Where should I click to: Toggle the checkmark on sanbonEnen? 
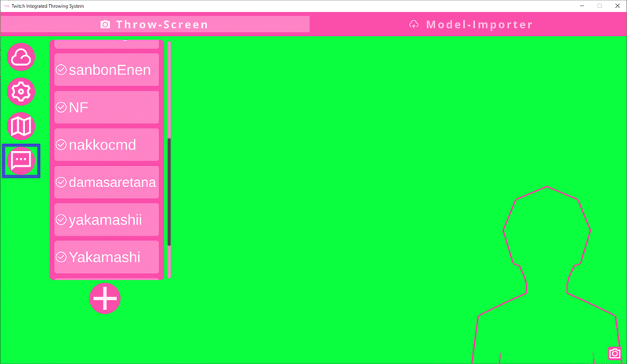pos(61,70)
